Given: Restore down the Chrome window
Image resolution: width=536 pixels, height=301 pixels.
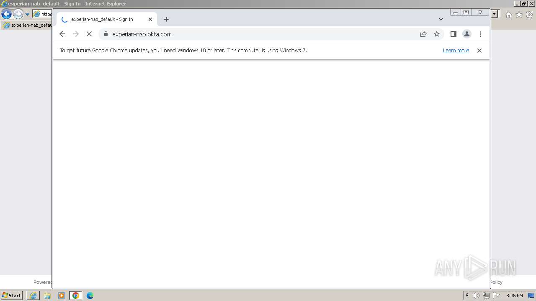Looking at the screenshot, I should [466, 13].
